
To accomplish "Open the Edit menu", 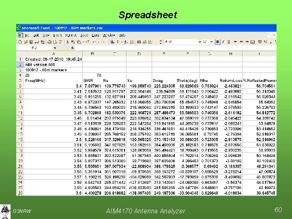I will click(36, 35).
